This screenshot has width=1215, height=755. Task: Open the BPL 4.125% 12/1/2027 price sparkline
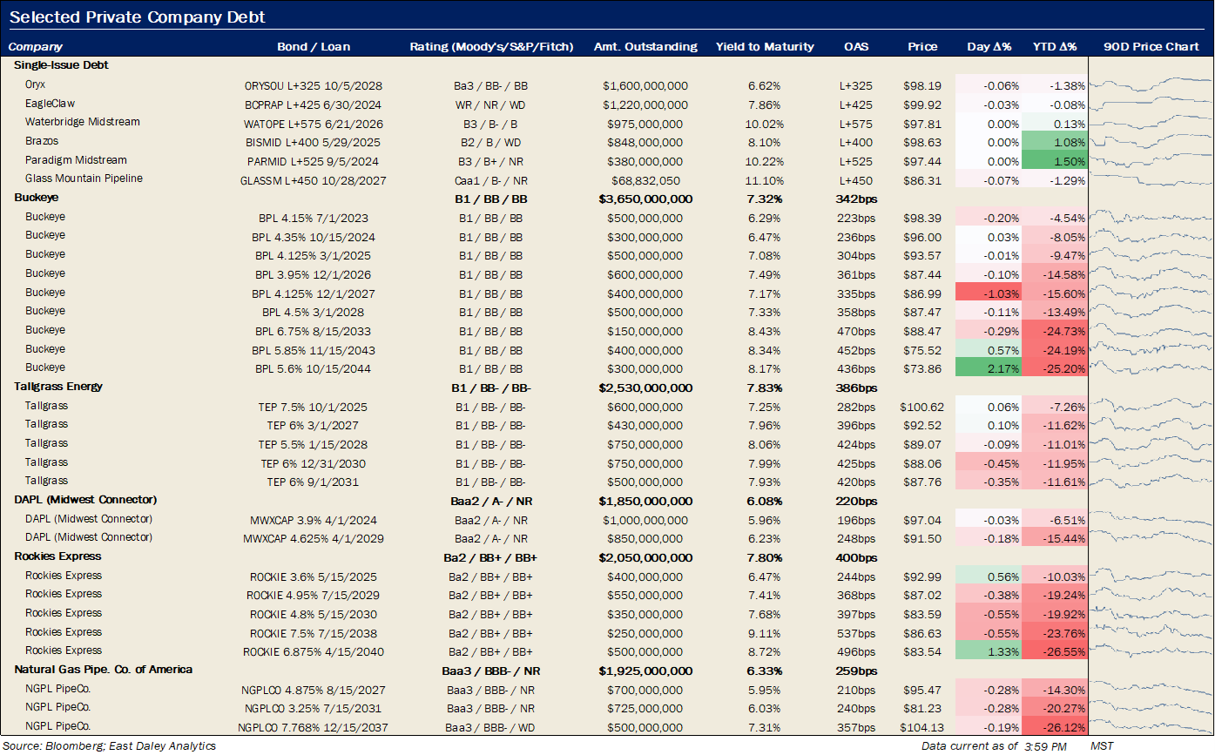pos(1150,293)
